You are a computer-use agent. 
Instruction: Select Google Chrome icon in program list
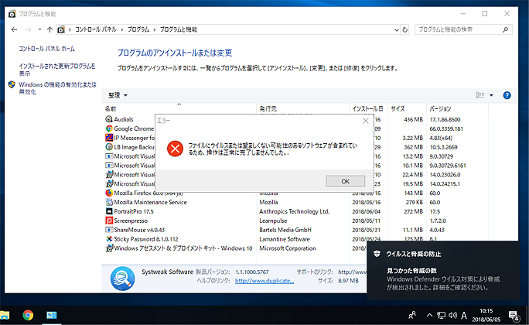(x=109, y=128)
